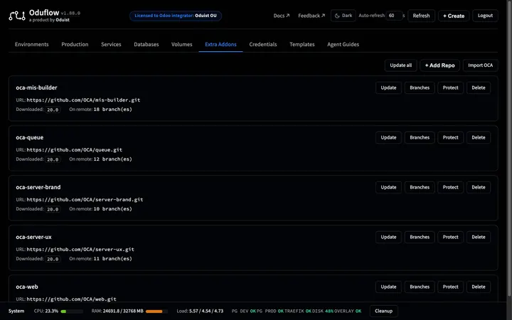Viewport: 512px width, 320px height.
Task: Click the page vertical scrollbar
Action: point(509,150)
